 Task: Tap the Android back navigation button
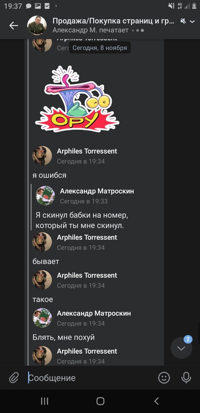[157, 401]
